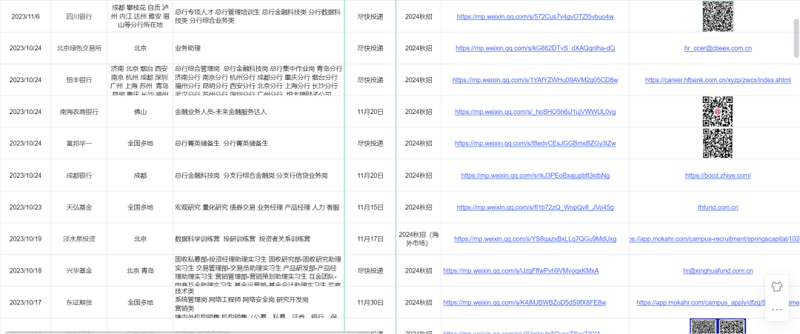Click the vertical scrollbar thumb
The width and height of the screenshot is (800, 334).
pyautogui.click(x=796, y=39)
